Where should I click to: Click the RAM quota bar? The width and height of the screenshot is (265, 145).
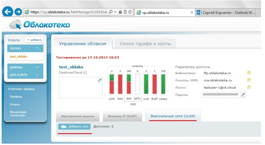coord(120,84)
